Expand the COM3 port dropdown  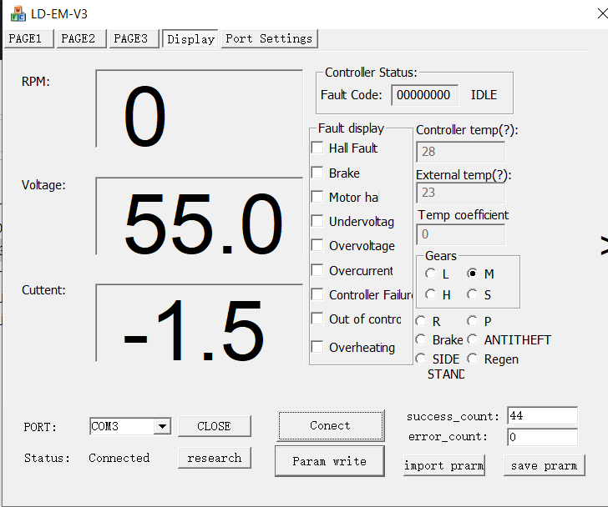click(162, 426)
